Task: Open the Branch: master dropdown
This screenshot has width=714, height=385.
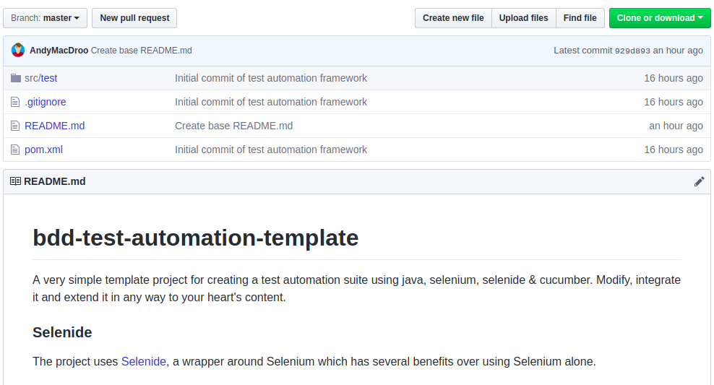Action: [45, 18]
